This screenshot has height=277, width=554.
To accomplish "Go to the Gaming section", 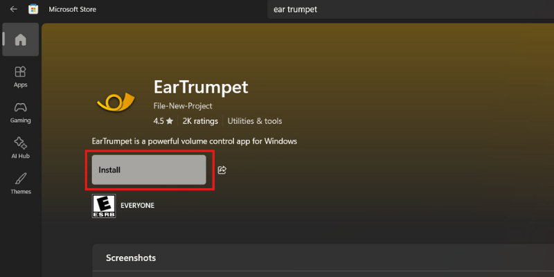I will coord(21,112).
